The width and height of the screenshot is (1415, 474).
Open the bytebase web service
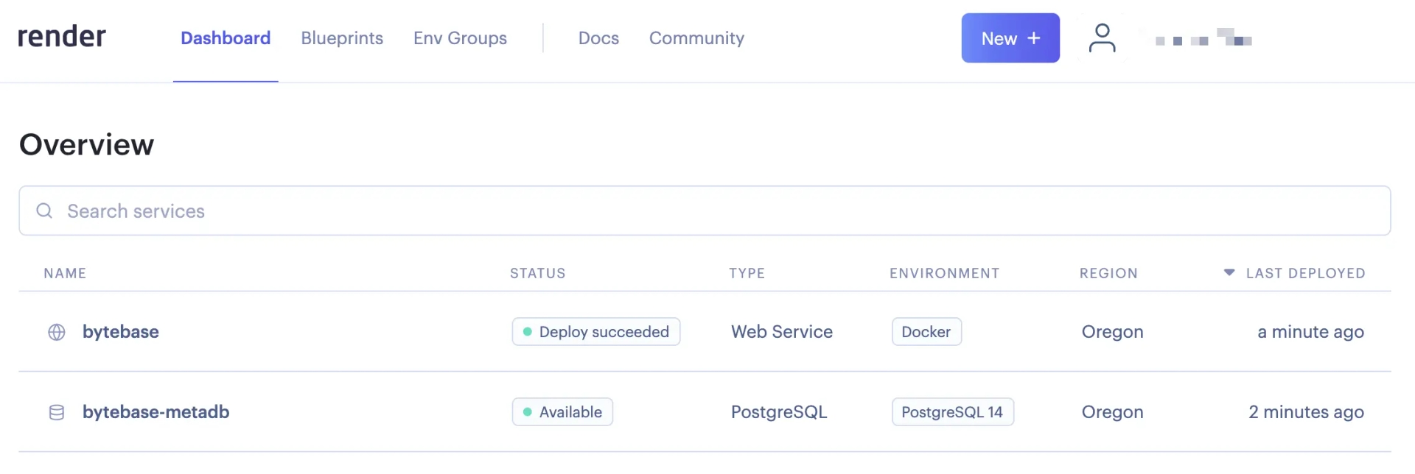(x=121, y=332)
